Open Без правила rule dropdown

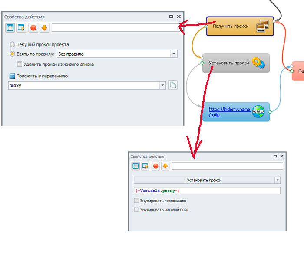(174, 54)
